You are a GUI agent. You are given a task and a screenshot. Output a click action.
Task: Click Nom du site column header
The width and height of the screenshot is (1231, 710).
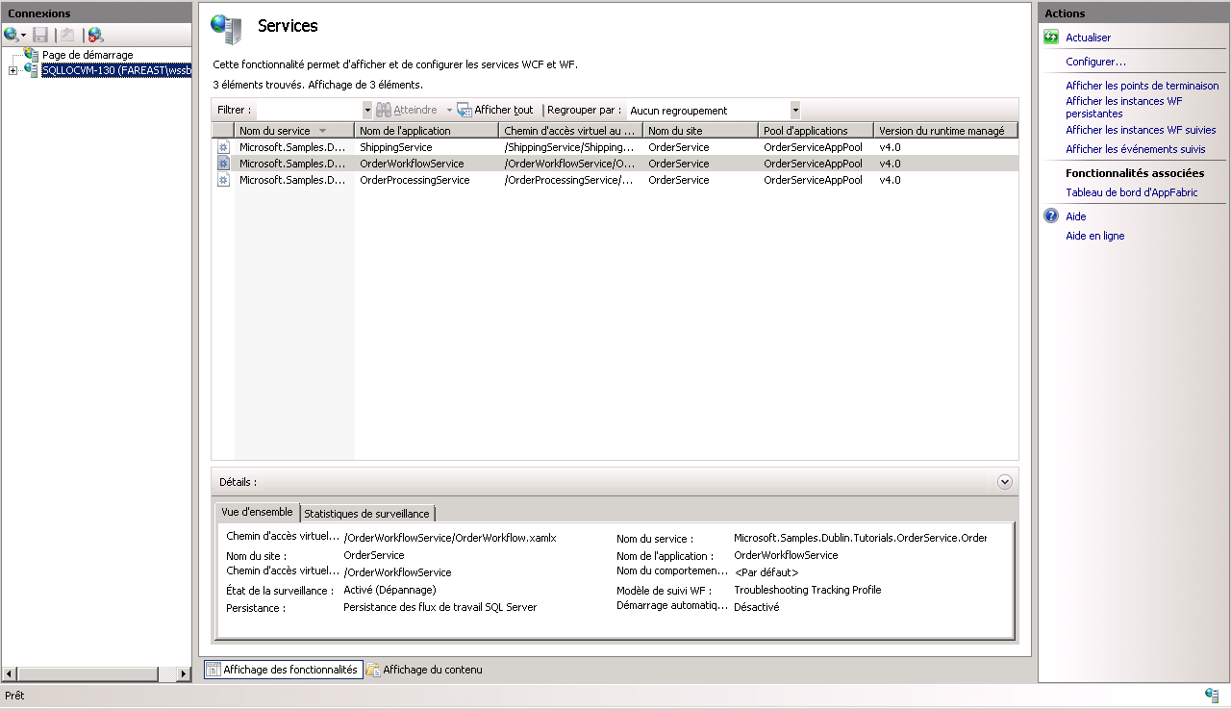tap(701, 131)
